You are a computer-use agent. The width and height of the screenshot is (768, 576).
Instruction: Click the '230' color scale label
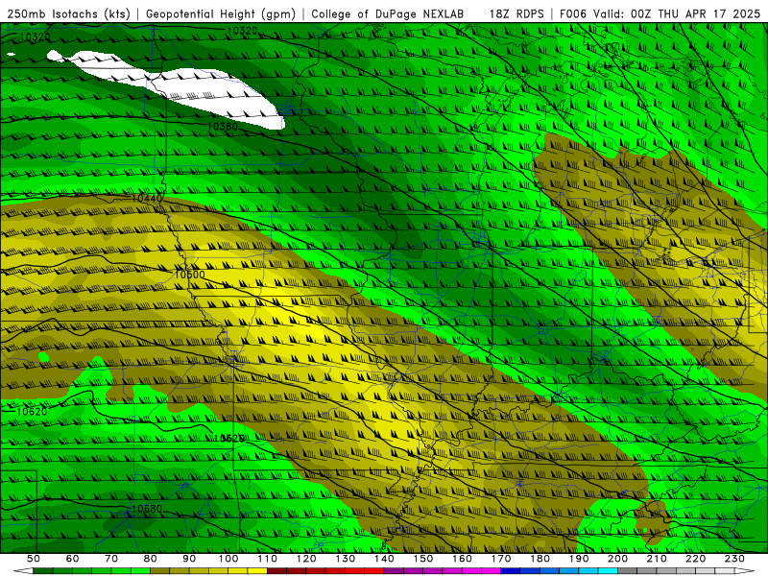pyautogui.click(x=734, y=559)
